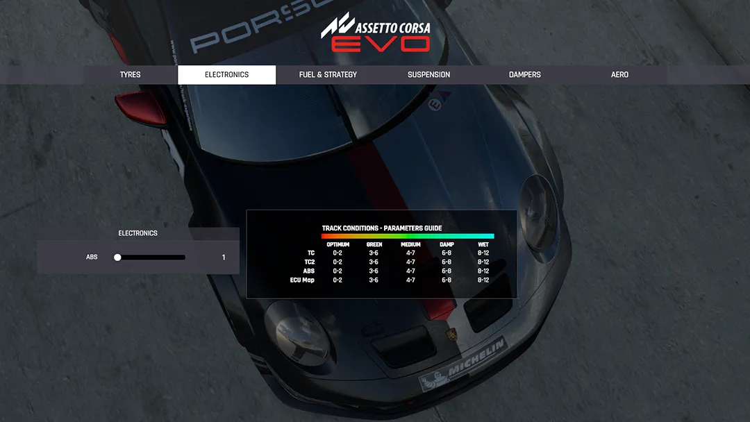
Task: Click the ABS row in the guide table
Action: tap(309, 271)
